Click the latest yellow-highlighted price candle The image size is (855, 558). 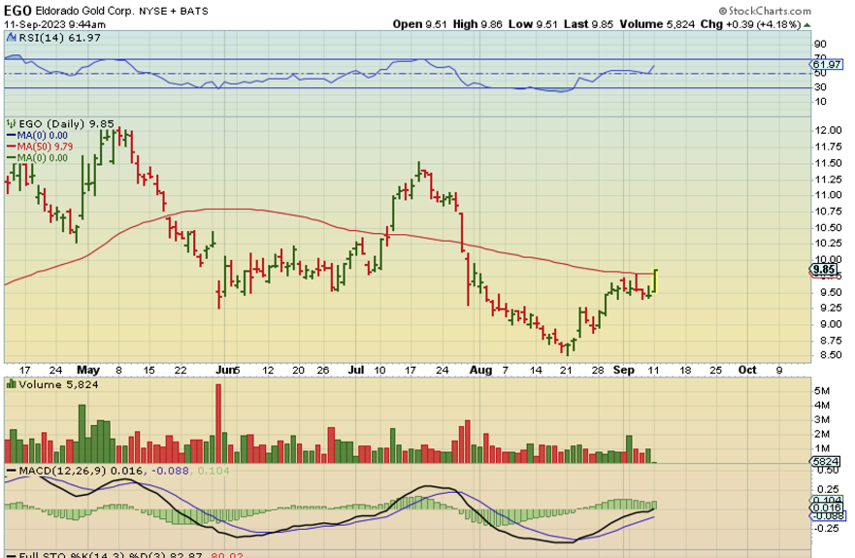point(656,280)
